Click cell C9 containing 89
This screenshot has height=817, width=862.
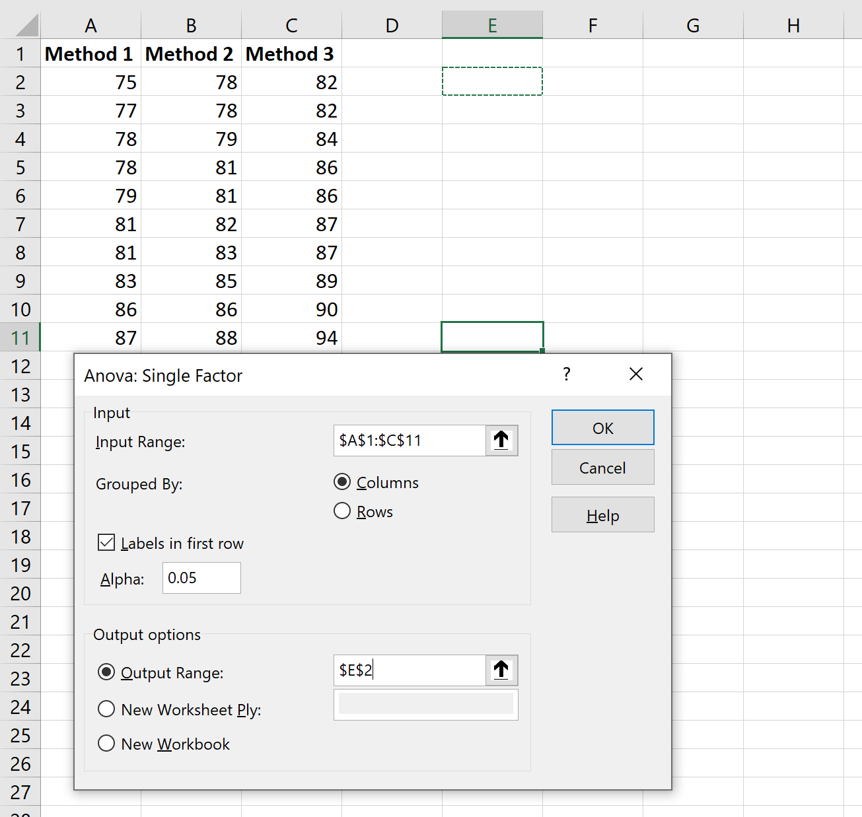tap(292, 281)
